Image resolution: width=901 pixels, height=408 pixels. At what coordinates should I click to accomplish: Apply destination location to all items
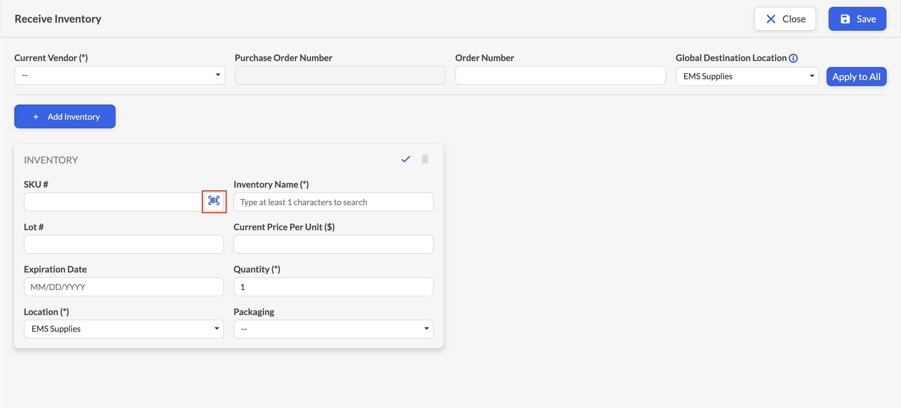pos(856,77)
